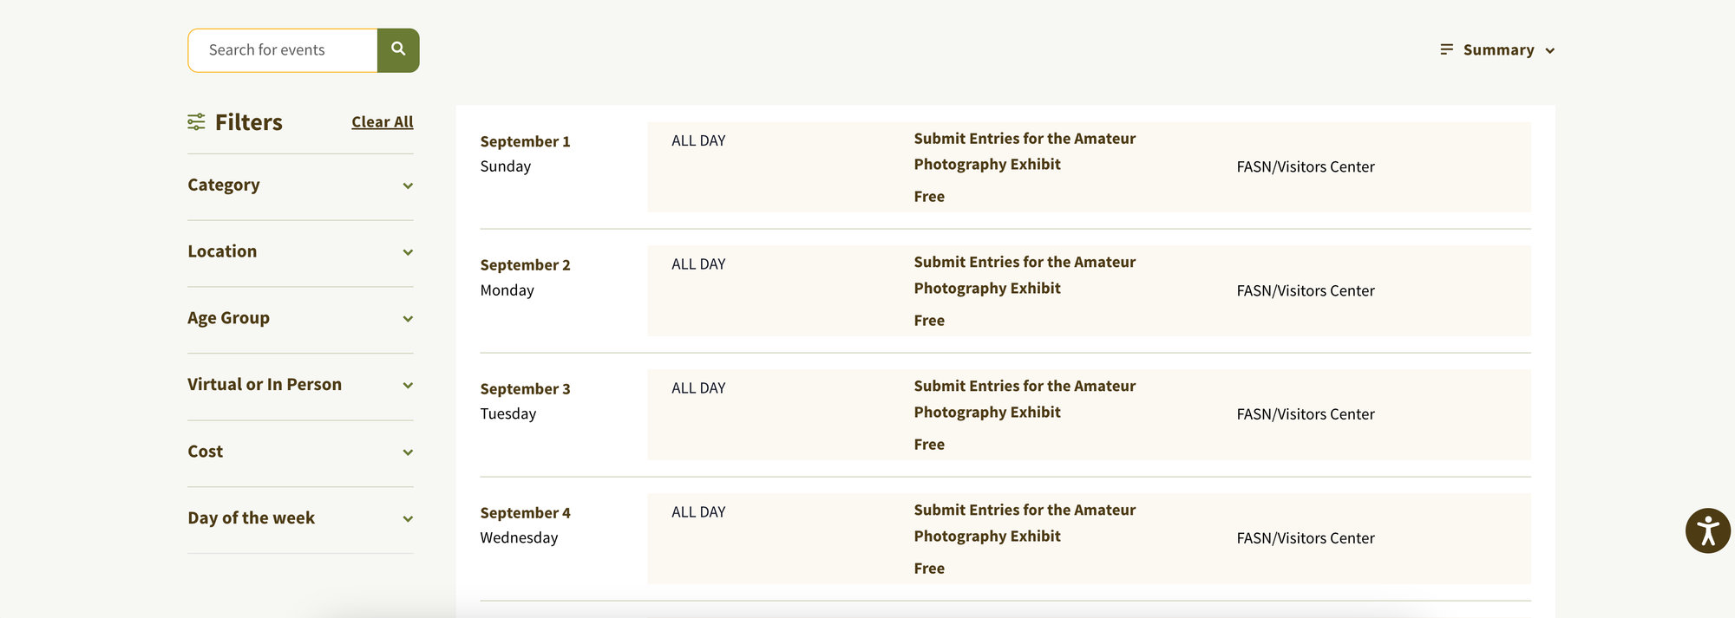Open the September 1 Photography Exhibit event
Screen dimensions: 1735x618
1025,151
